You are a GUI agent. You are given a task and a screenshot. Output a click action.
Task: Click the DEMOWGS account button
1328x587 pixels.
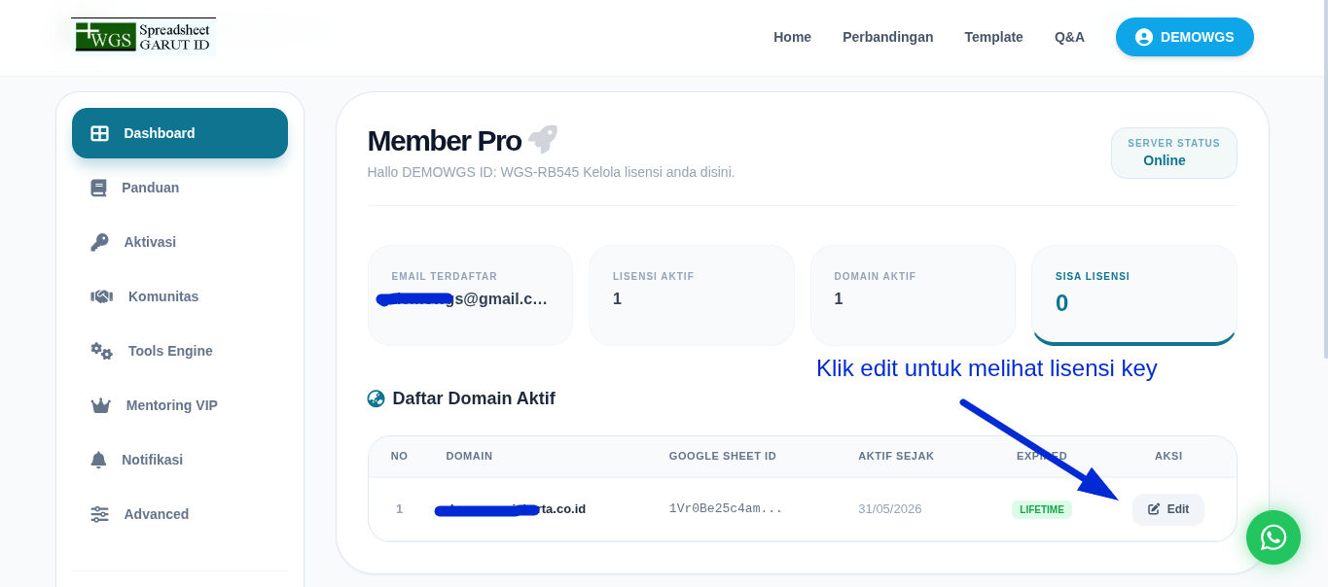click(1184, 37)
